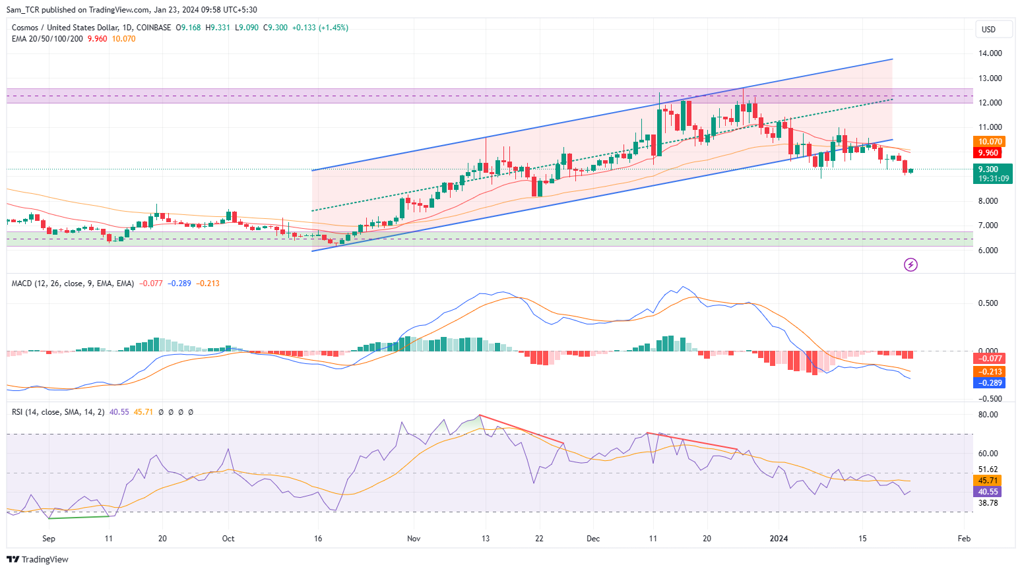The image size is (1022, 571).
Task: Open the USD currency selector
Action: (994, 29)
